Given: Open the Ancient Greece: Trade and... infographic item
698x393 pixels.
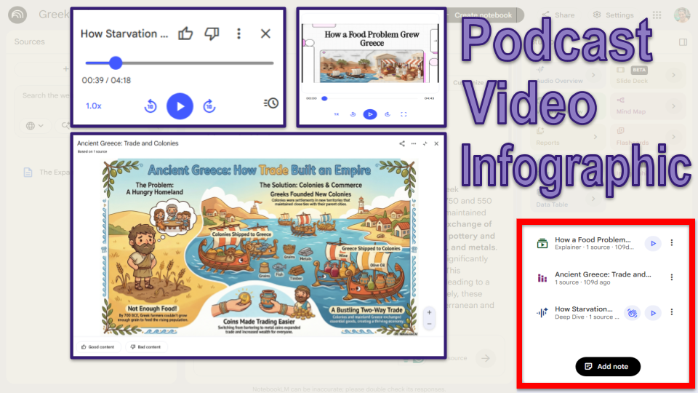Looking at the screenshot, I should (603, 278).
